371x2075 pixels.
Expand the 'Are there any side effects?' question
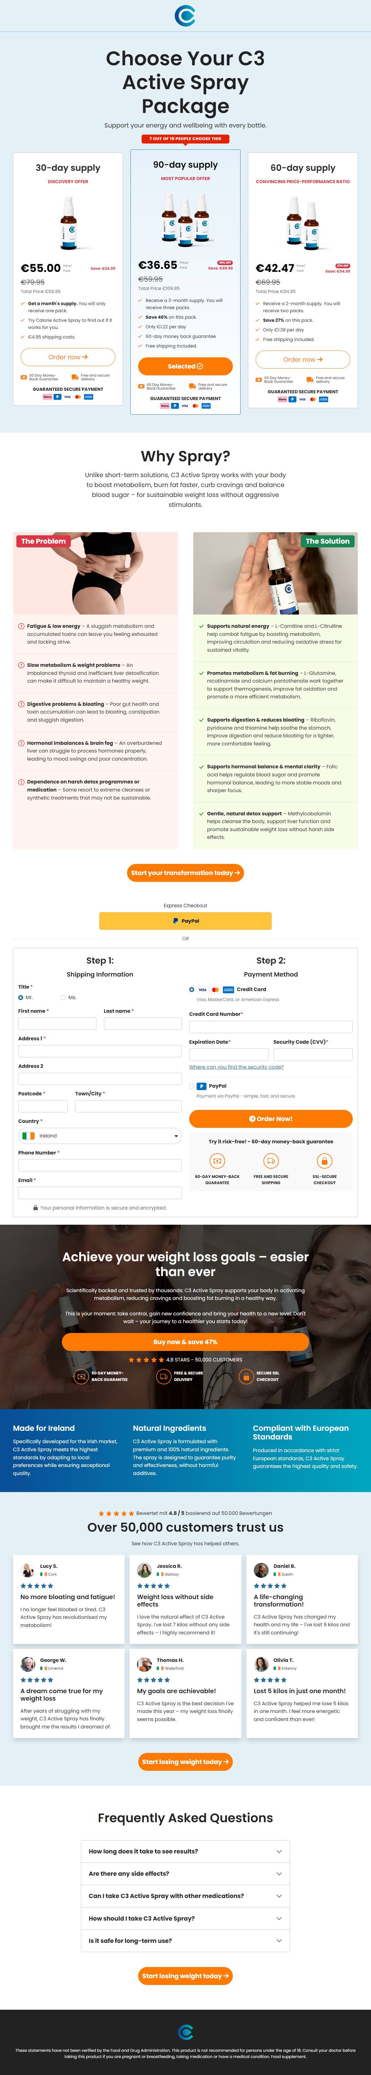click(185, 1874)
